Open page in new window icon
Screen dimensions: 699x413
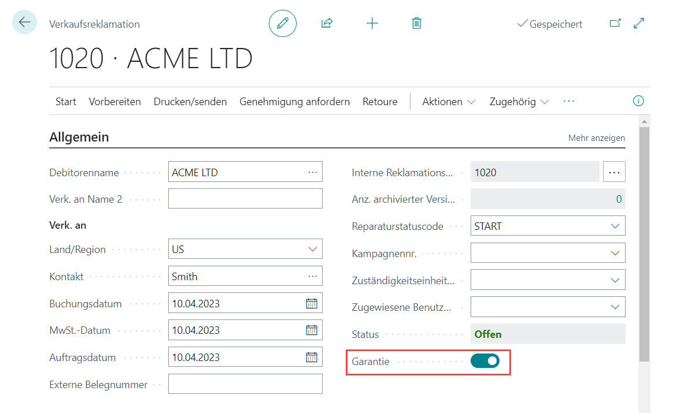(x=615, y=23)
